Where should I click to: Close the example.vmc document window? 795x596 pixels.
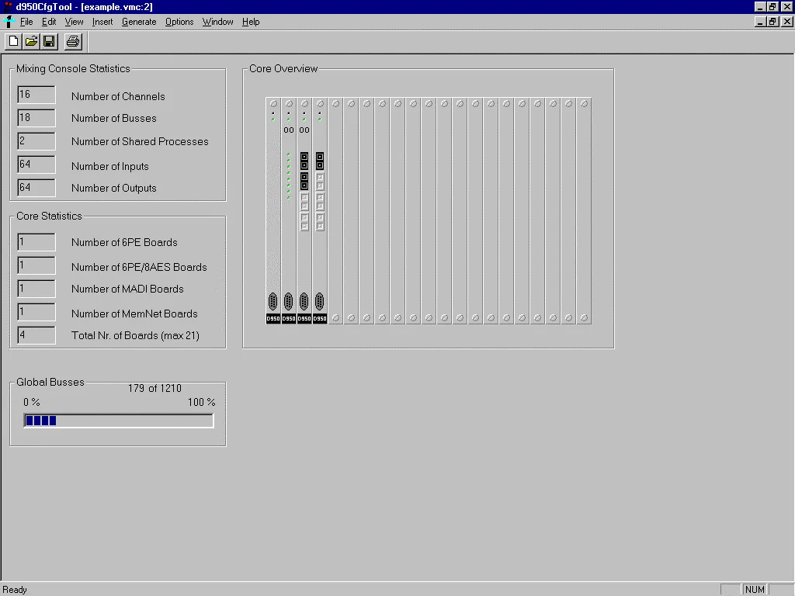pyautogui.click(x=787, y=21)
